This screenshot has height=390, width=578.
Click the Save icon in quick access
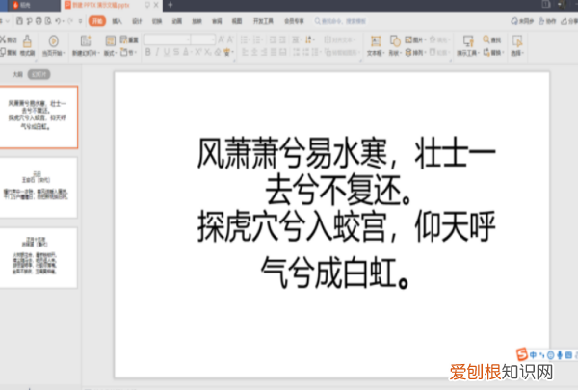tap(19, 21)
